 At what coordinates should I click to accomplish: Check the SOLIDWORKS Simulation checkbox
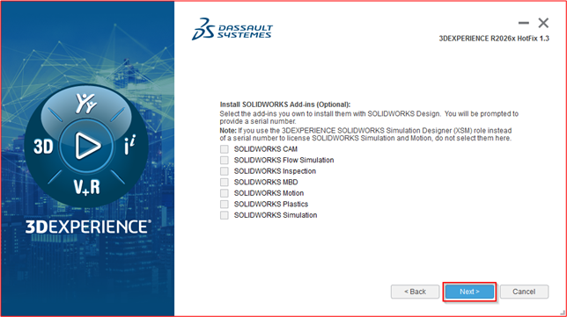225,215
